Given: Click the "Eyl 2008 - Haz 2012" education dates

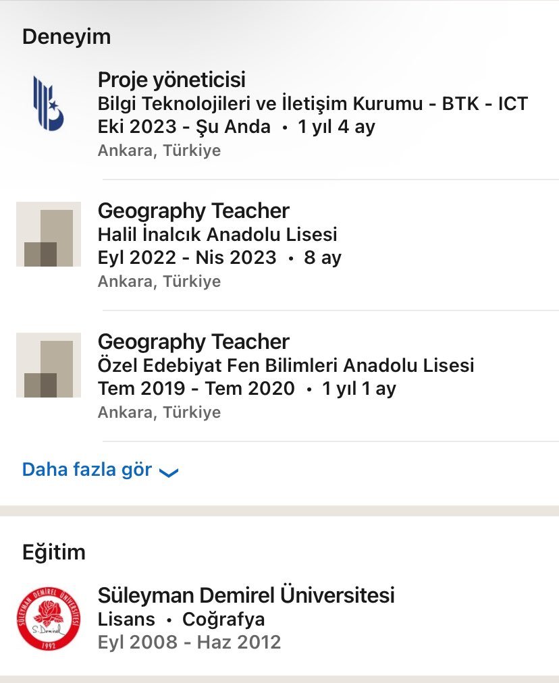Looking at the screenshot, I should 189,643.
